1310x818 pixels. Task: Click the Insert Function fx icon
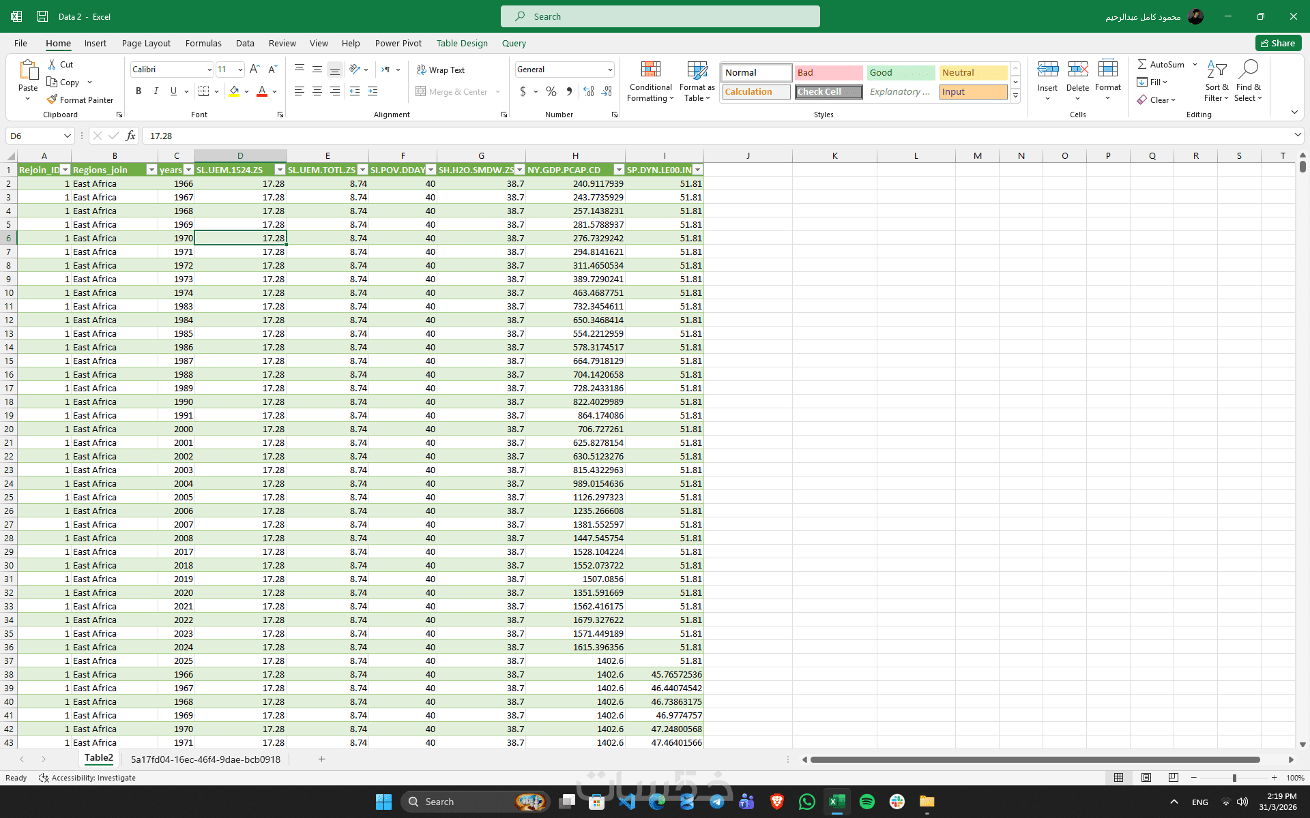click(x=130, y=136)
